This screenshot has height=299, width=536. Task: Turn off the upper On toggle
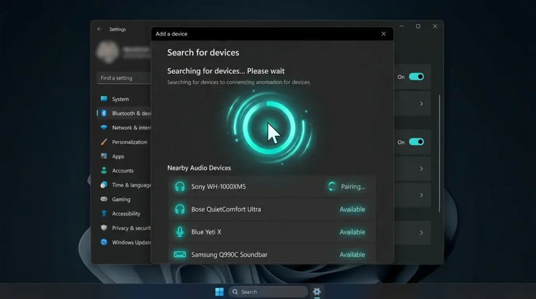[x=416, y=77]
